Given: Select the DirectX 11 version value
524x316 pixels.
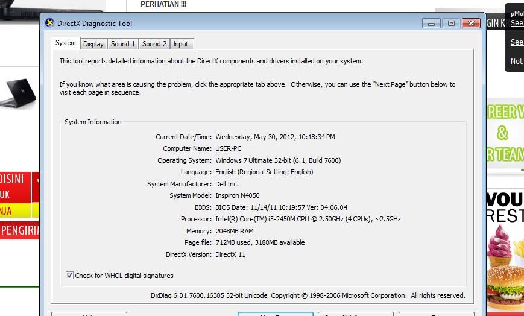Looking at the screenshot, I should click(230, 254).
